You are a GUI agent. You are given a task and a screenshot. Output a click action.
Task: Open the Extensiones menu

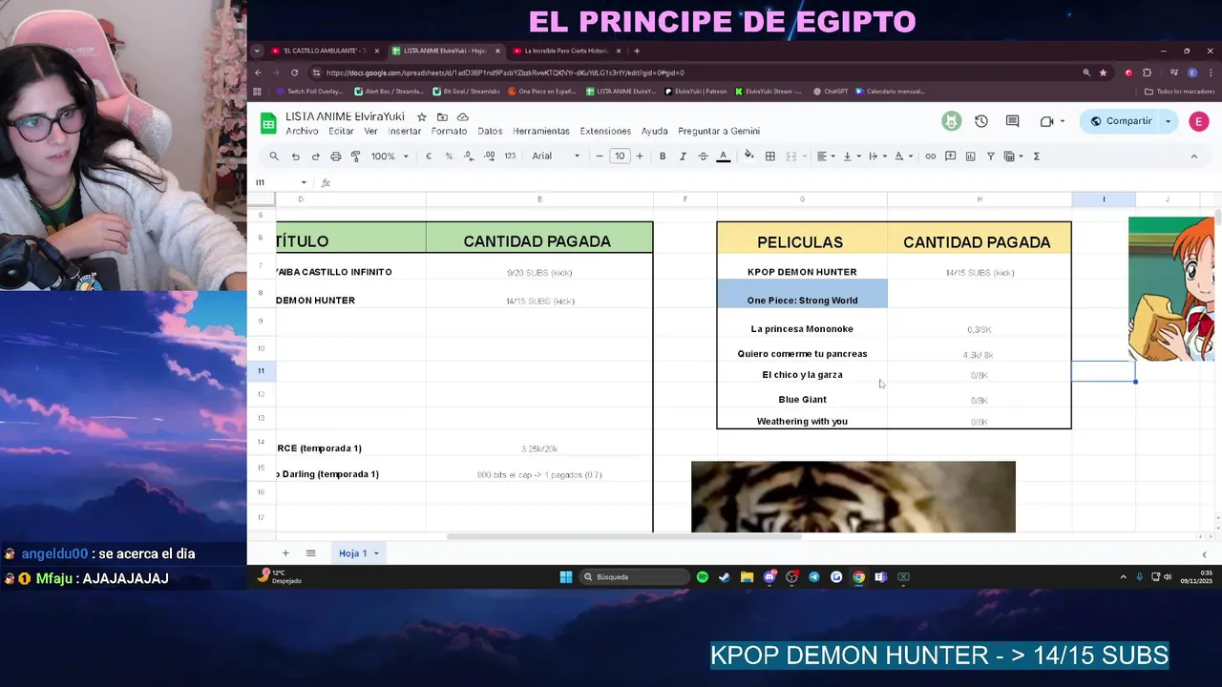point(605,131)
